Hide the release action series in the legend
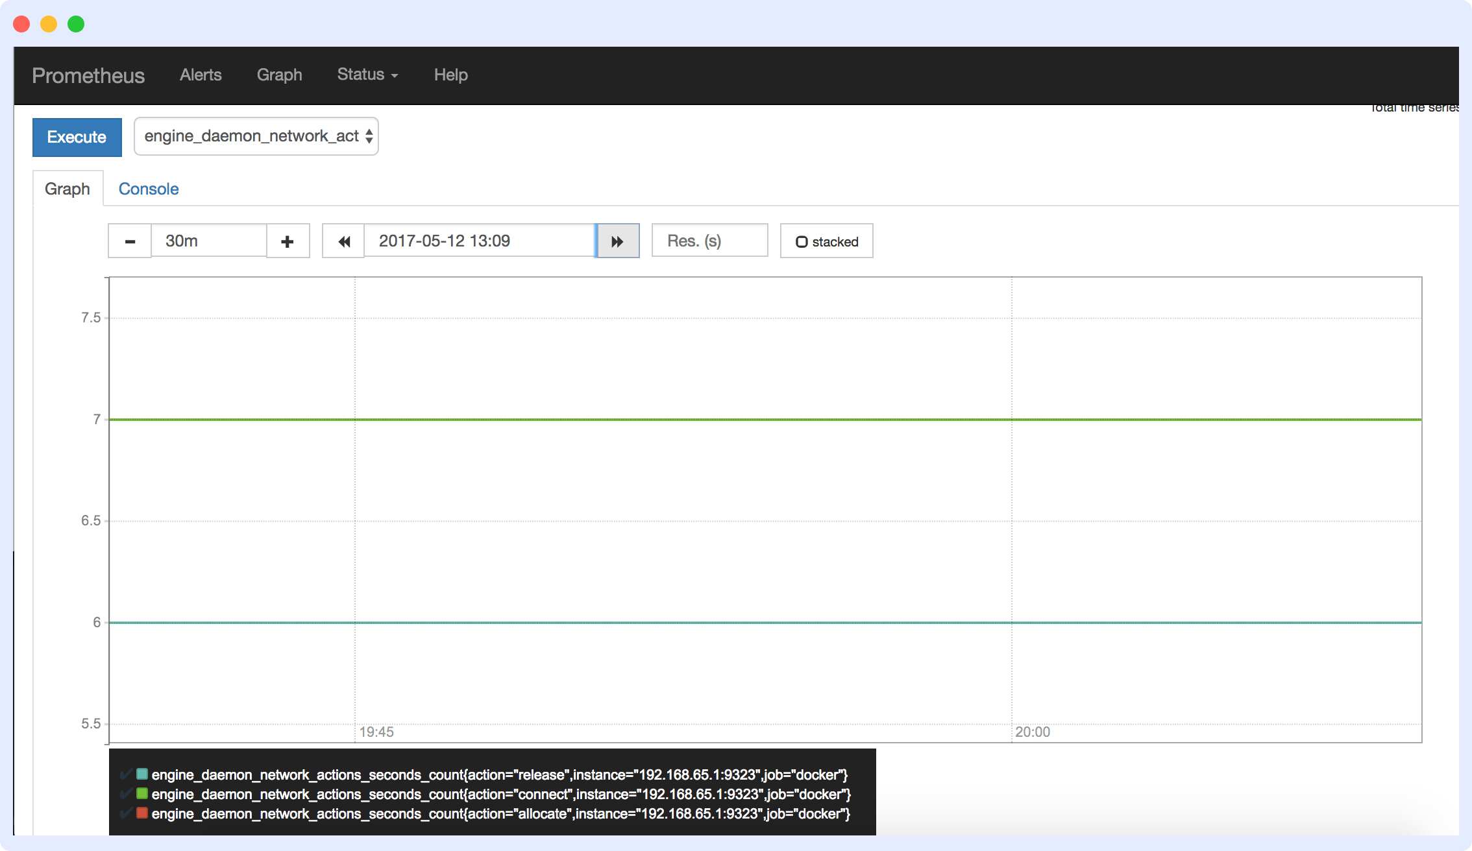This screenshot has height=851, width=1472. [127, 774]
